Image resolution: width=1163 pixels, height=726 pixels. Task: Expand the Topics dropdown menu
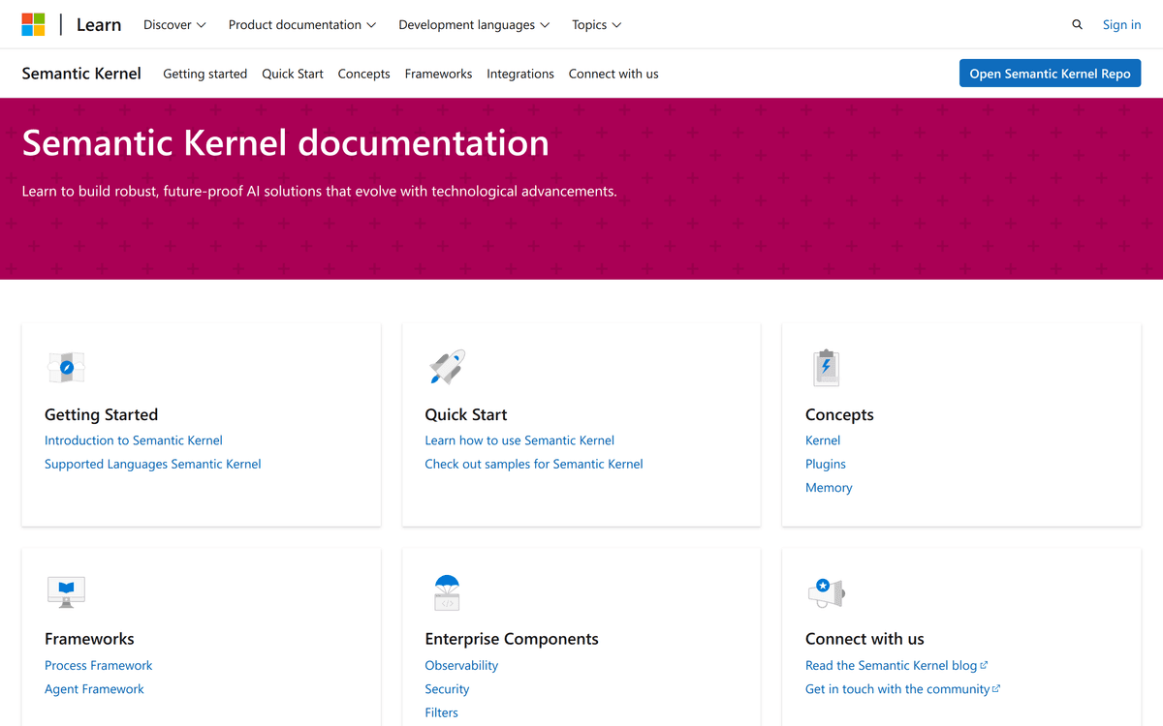tap(596, 25)
